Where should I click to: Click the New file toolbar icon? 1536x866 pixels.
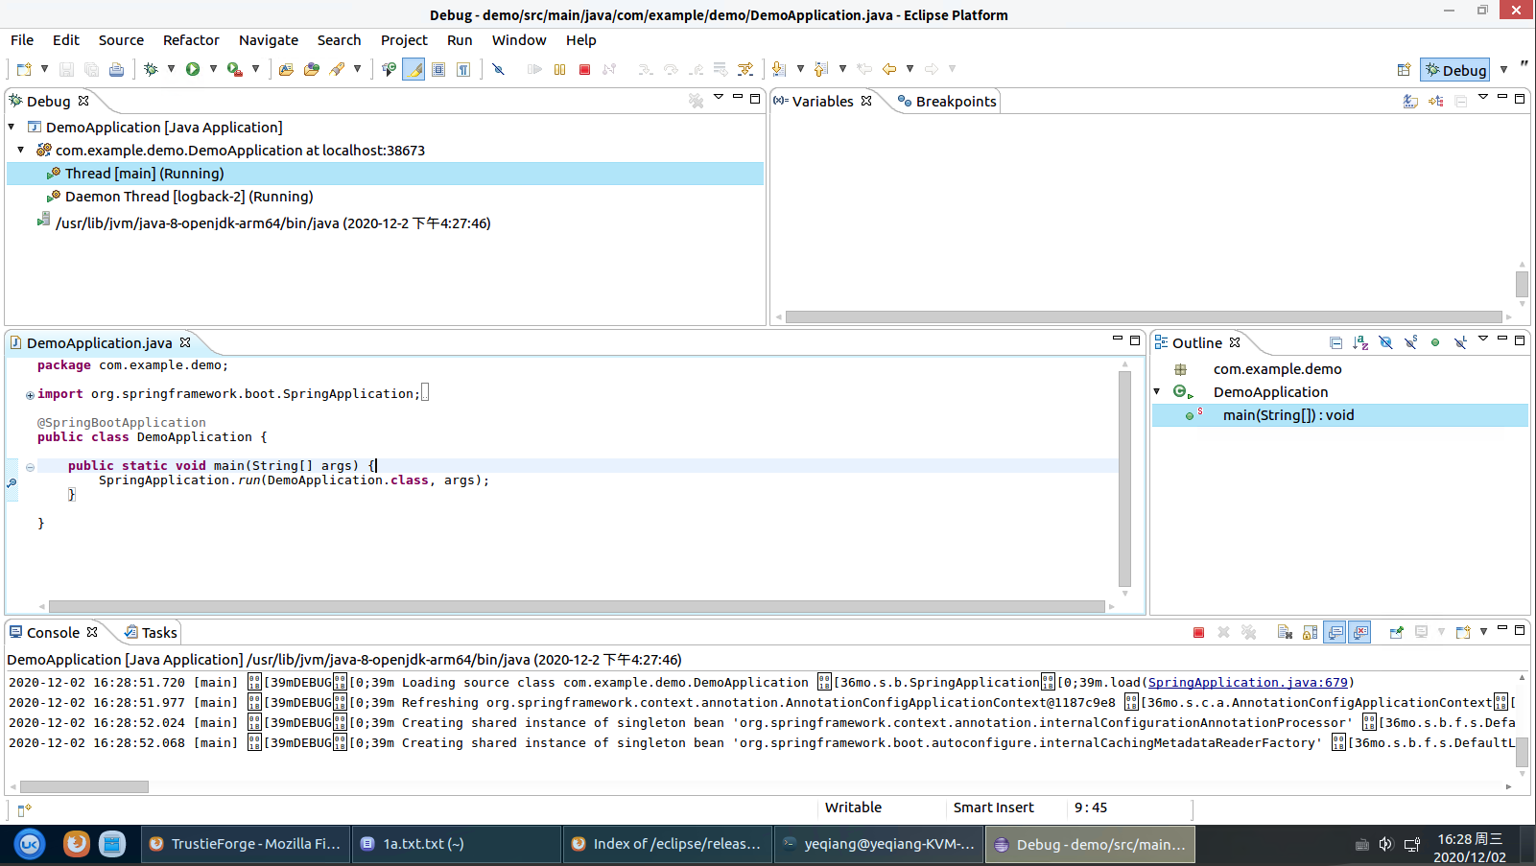24,69
